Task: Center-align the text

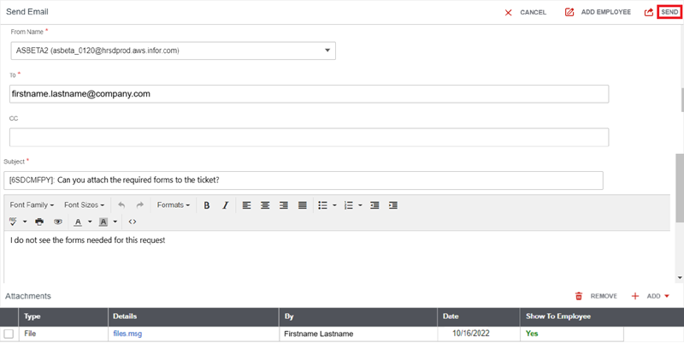Action: [x=265, y=205]
